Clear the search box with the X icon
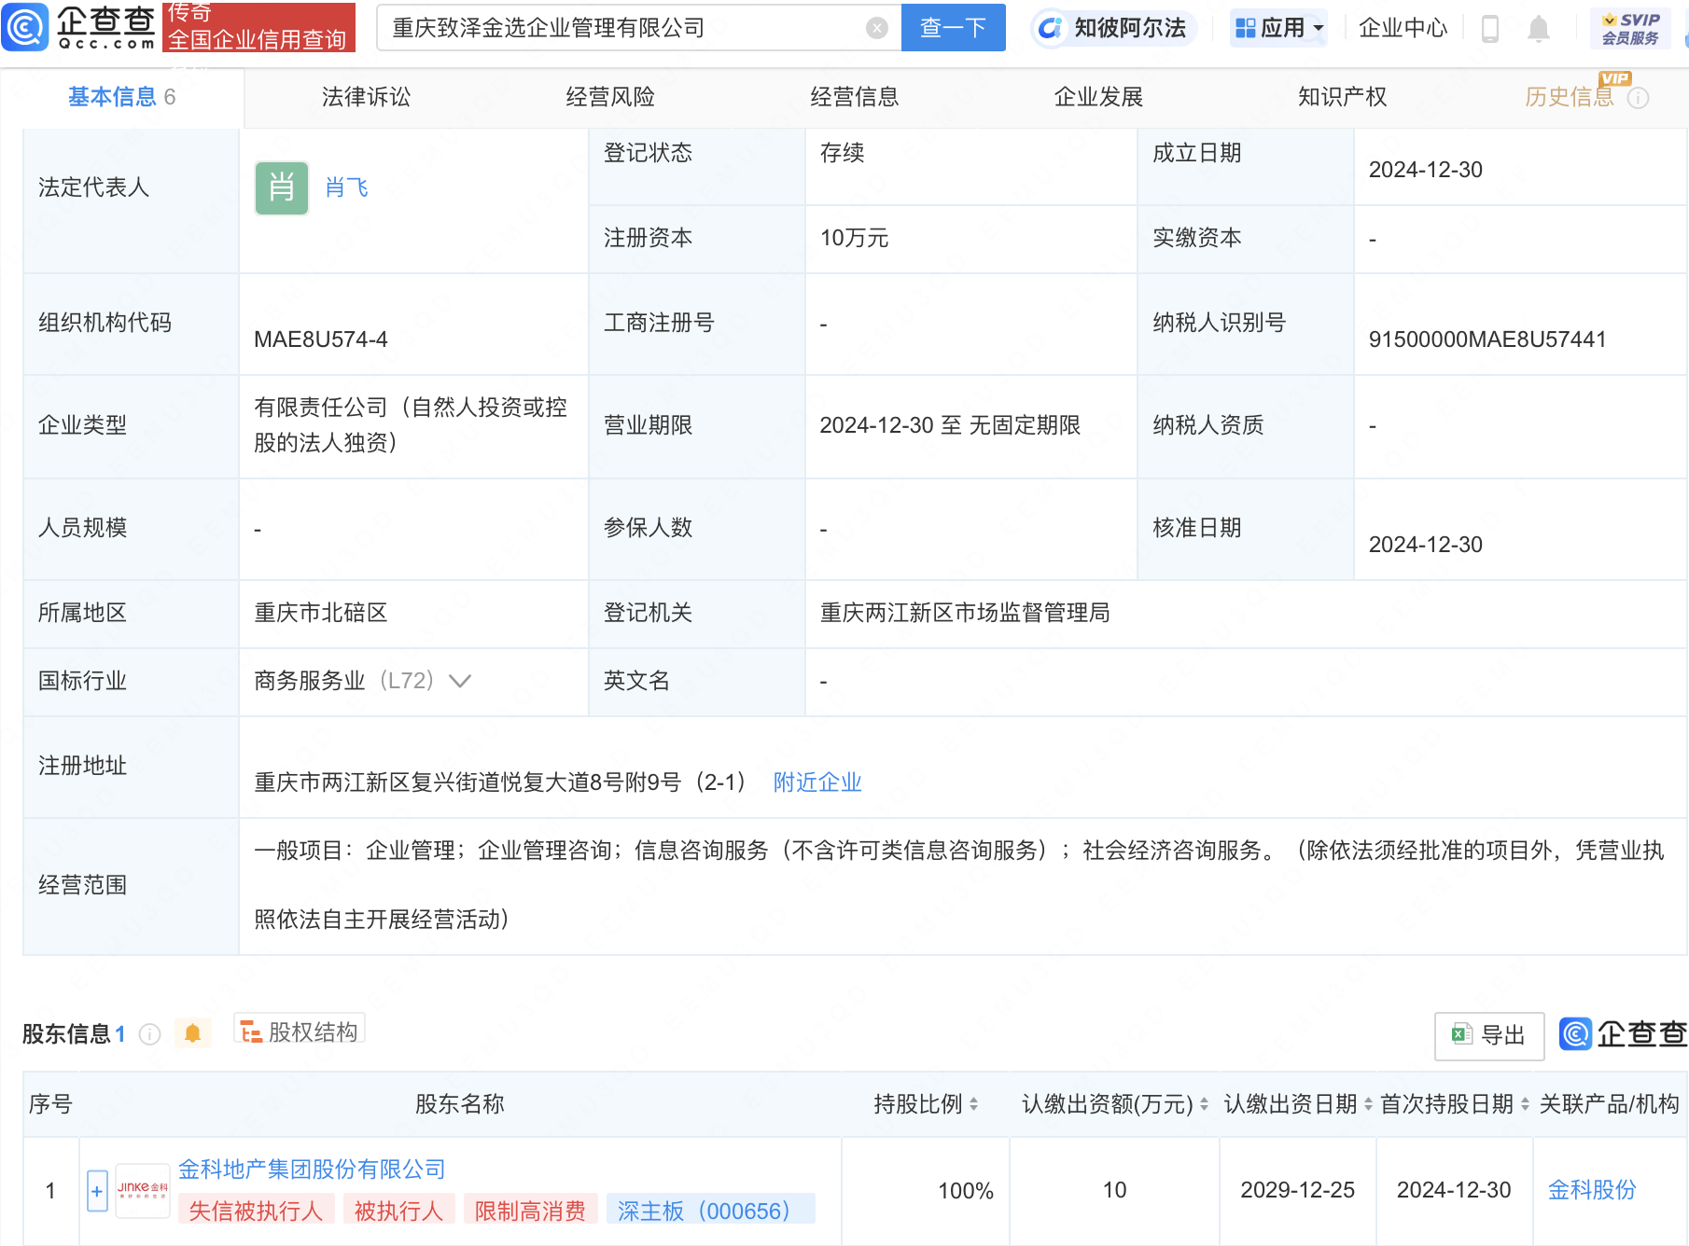 click(877, 28)
